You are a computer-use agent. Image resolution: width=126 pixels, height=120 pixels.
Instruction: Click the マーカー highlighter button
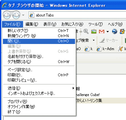pos(109,40)
